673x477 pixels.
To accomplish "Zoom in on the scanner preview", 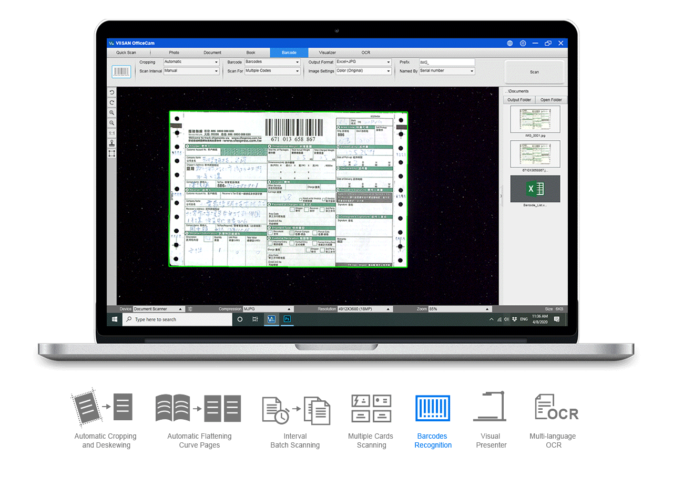I will tap(112, 113).
